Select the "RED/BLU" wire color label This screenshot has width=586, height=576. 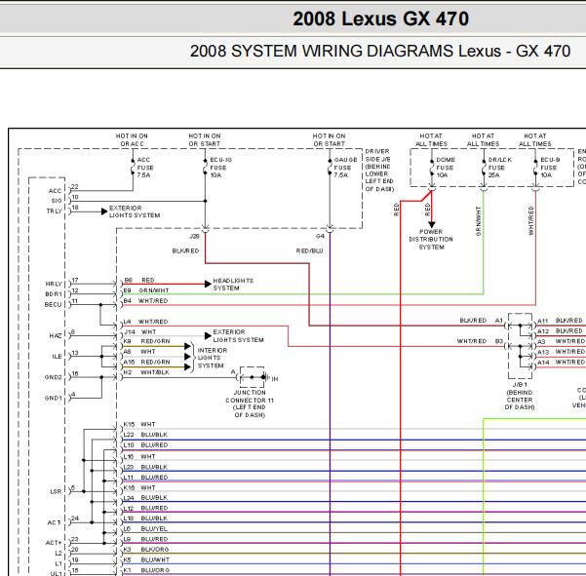pos(309,250)
